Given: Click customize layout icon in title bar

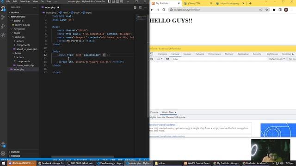Looking at the screenshot, I should coord(122,1).
